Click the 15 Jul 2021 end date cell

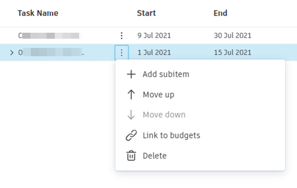233,53
